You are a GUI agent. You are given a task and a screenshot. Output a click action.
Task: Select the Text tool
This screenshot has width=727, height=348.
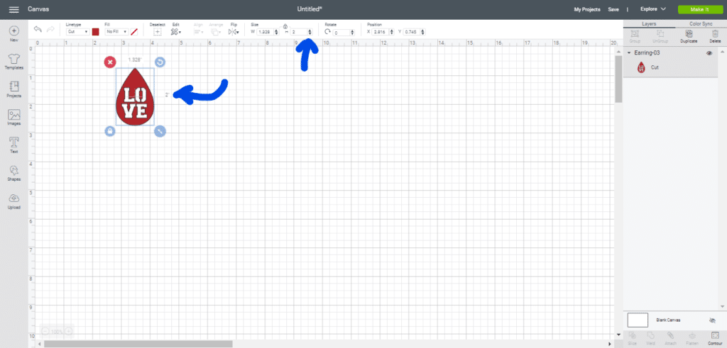coord(13,145)
